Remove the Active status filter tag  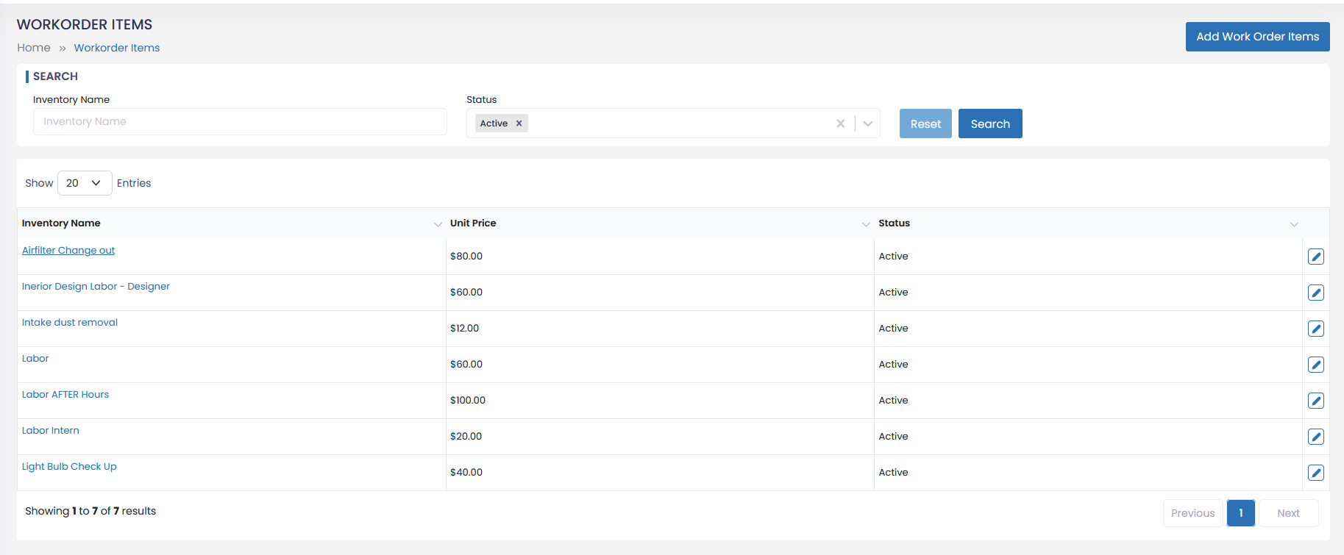519,123
